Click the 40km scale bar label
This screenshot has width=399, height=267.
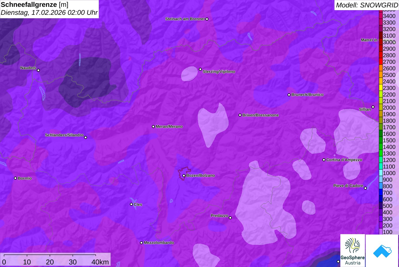coord(100,262)
